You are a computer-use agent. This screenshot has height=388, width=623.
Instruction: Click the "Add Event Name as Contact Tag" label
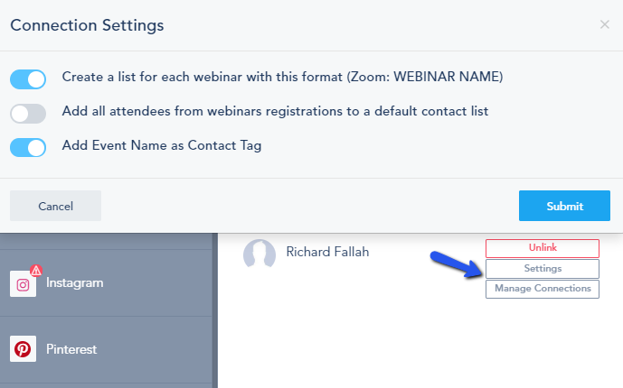(162, 145)
